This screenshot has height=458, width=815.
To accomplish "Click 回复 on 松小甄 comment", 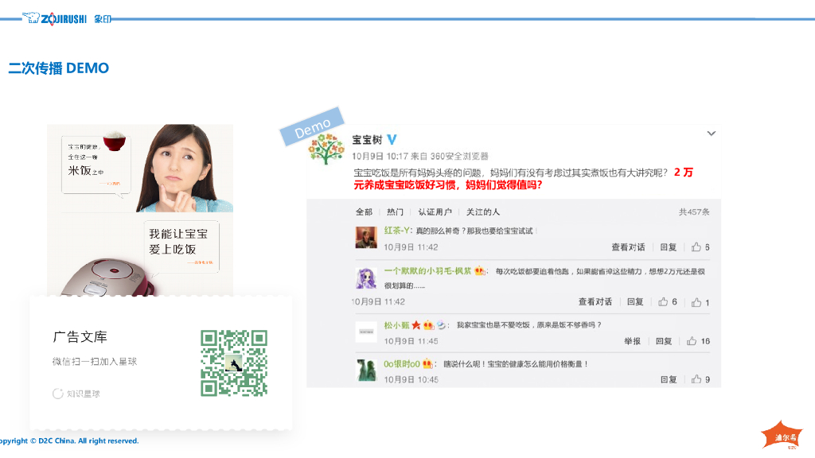I will [x=664, y=341].
